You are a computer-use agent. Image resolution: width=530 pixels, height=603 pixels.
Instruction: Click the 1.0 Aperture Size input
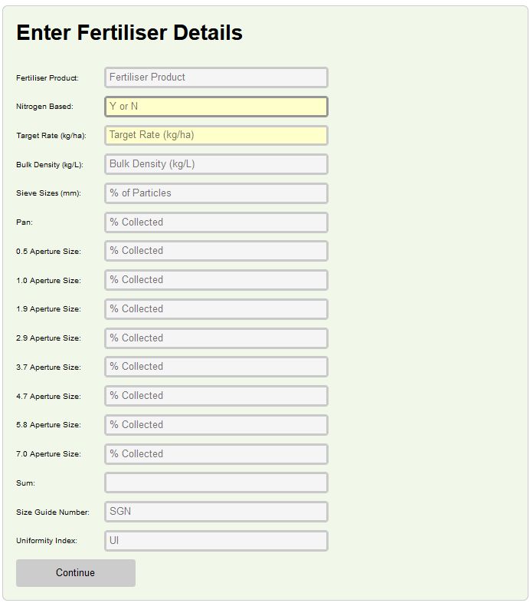(216, 280)
